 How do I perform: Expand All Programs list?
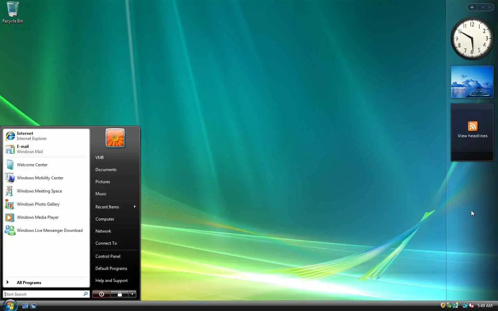(x=46, y=282)
